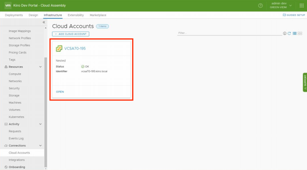
Task: Click the Guided Setup map icon
Action: (284, 15)
